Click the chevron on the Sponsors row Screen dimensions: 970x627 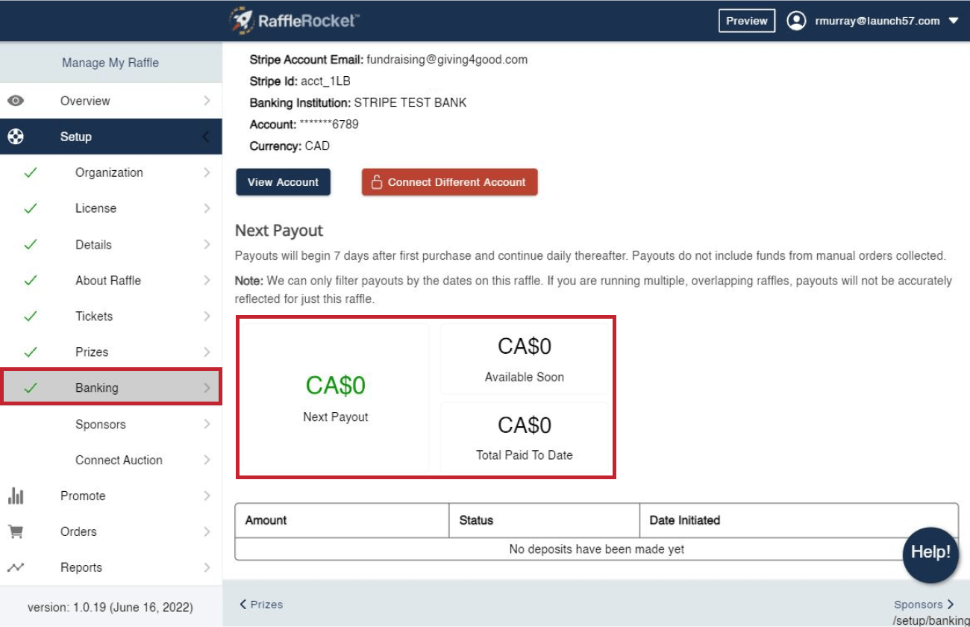point(207,424)
